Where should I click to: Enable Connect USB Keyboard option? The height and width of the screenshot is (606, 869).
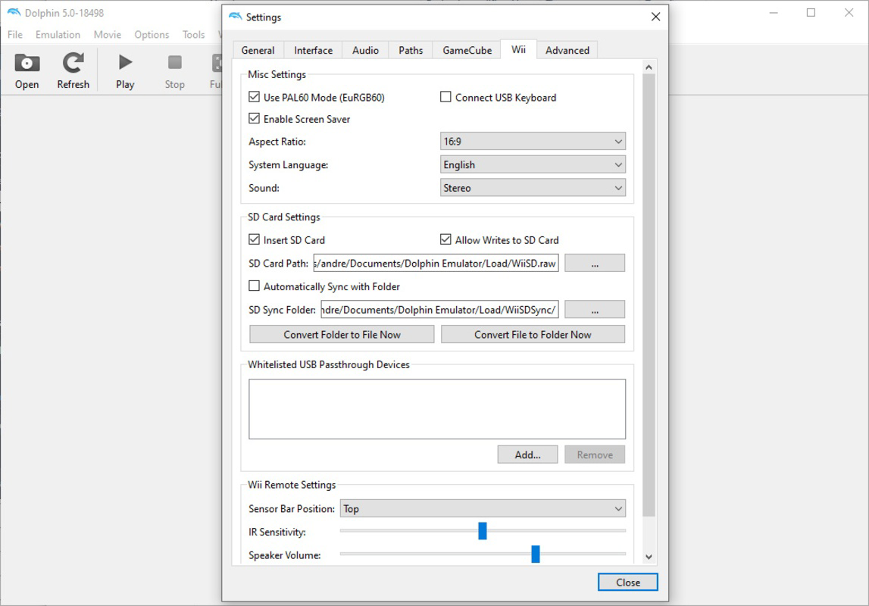[x=445, y=97]
